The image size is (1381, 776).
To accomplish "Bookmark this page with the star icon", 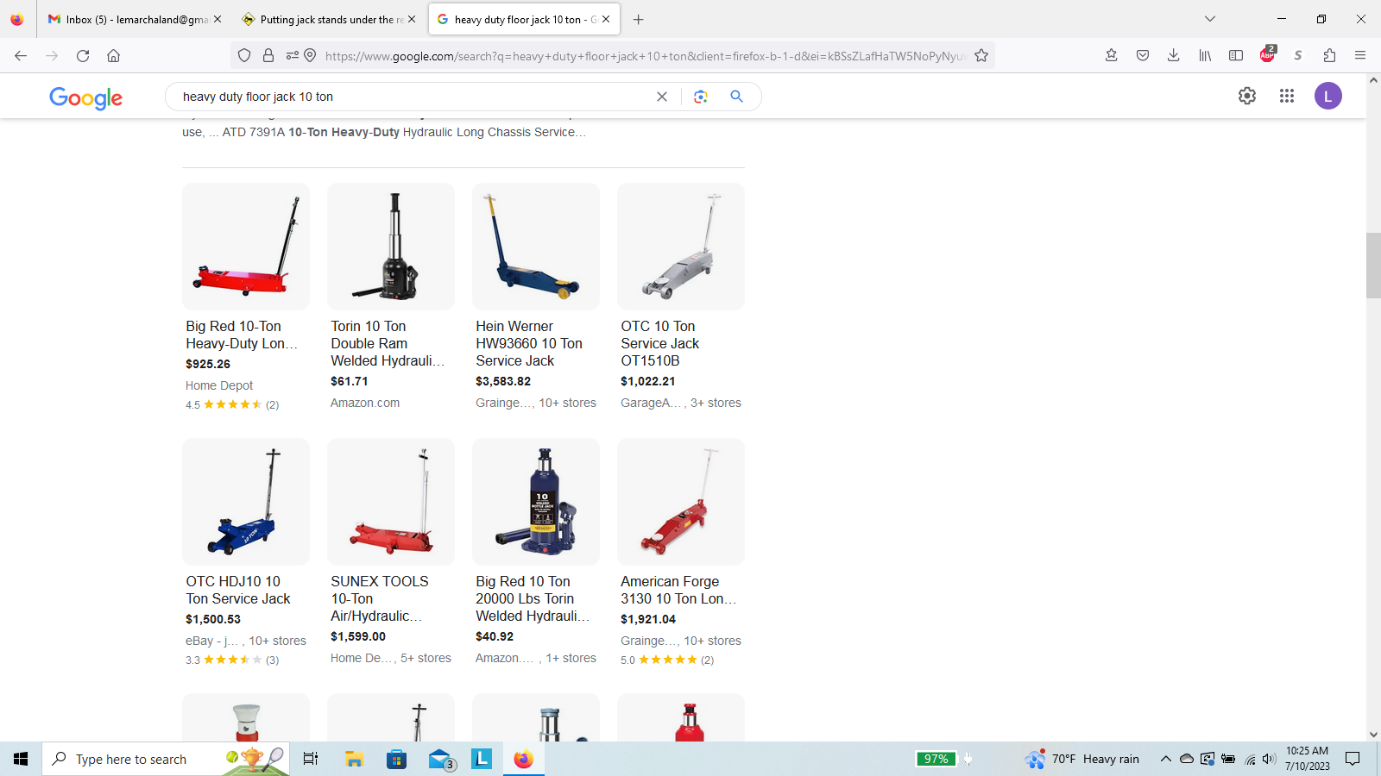I will click(x=981, y=56).
